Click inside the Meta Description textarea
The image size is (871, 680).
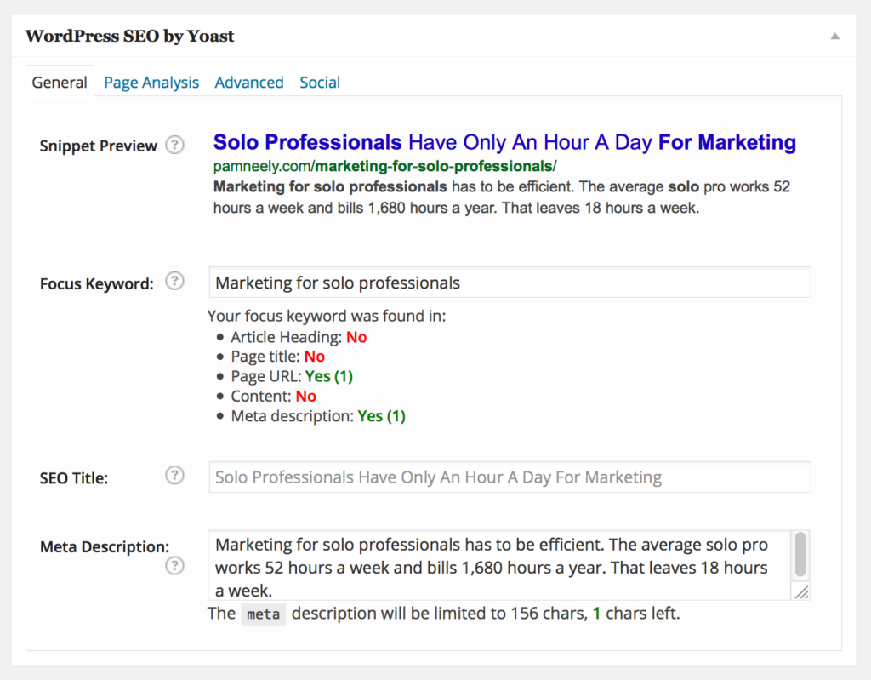(x=499, y=565)
